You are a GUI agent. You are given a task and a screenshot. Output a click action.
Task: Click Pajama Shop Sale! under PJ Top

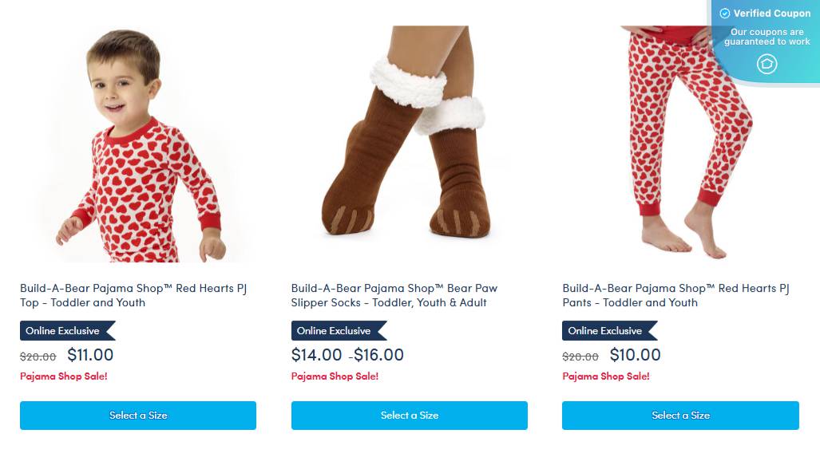(64, 376)
